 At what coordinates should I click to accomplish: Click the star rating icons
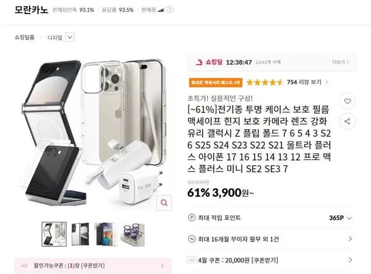(x=265, y=83)
